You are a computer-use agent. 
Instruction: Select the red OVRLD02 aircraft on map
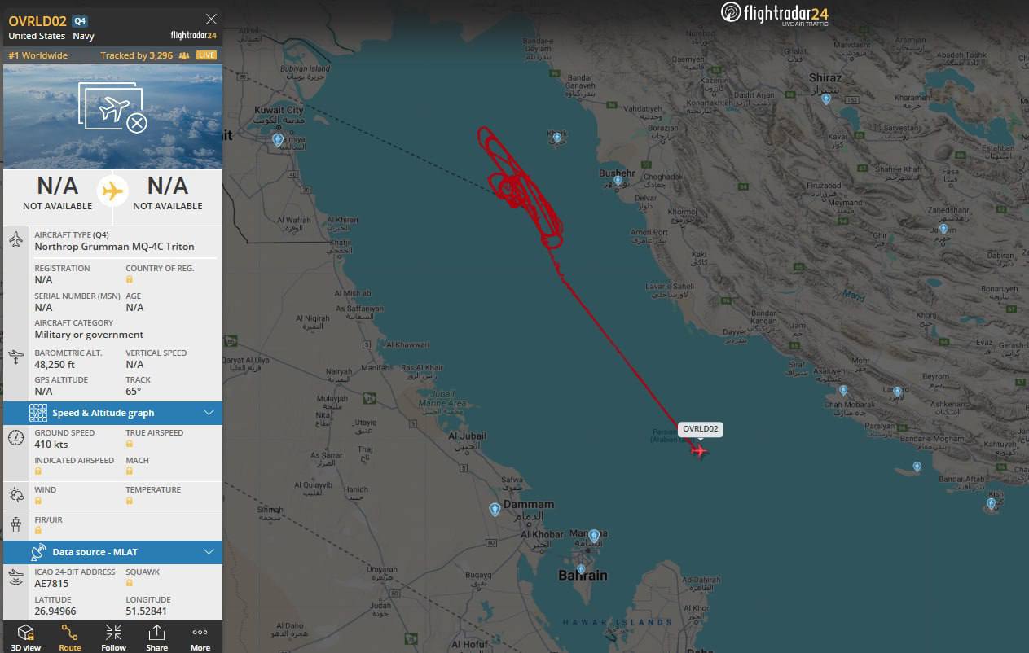698,449
